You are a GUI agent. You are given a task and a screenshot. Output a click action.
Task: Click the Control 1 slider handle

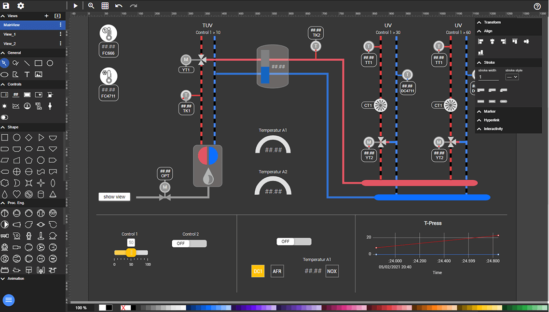(x=131, y=253)
